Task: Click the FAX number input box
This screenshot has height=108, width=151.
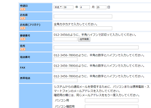Action: click(65, 70)
